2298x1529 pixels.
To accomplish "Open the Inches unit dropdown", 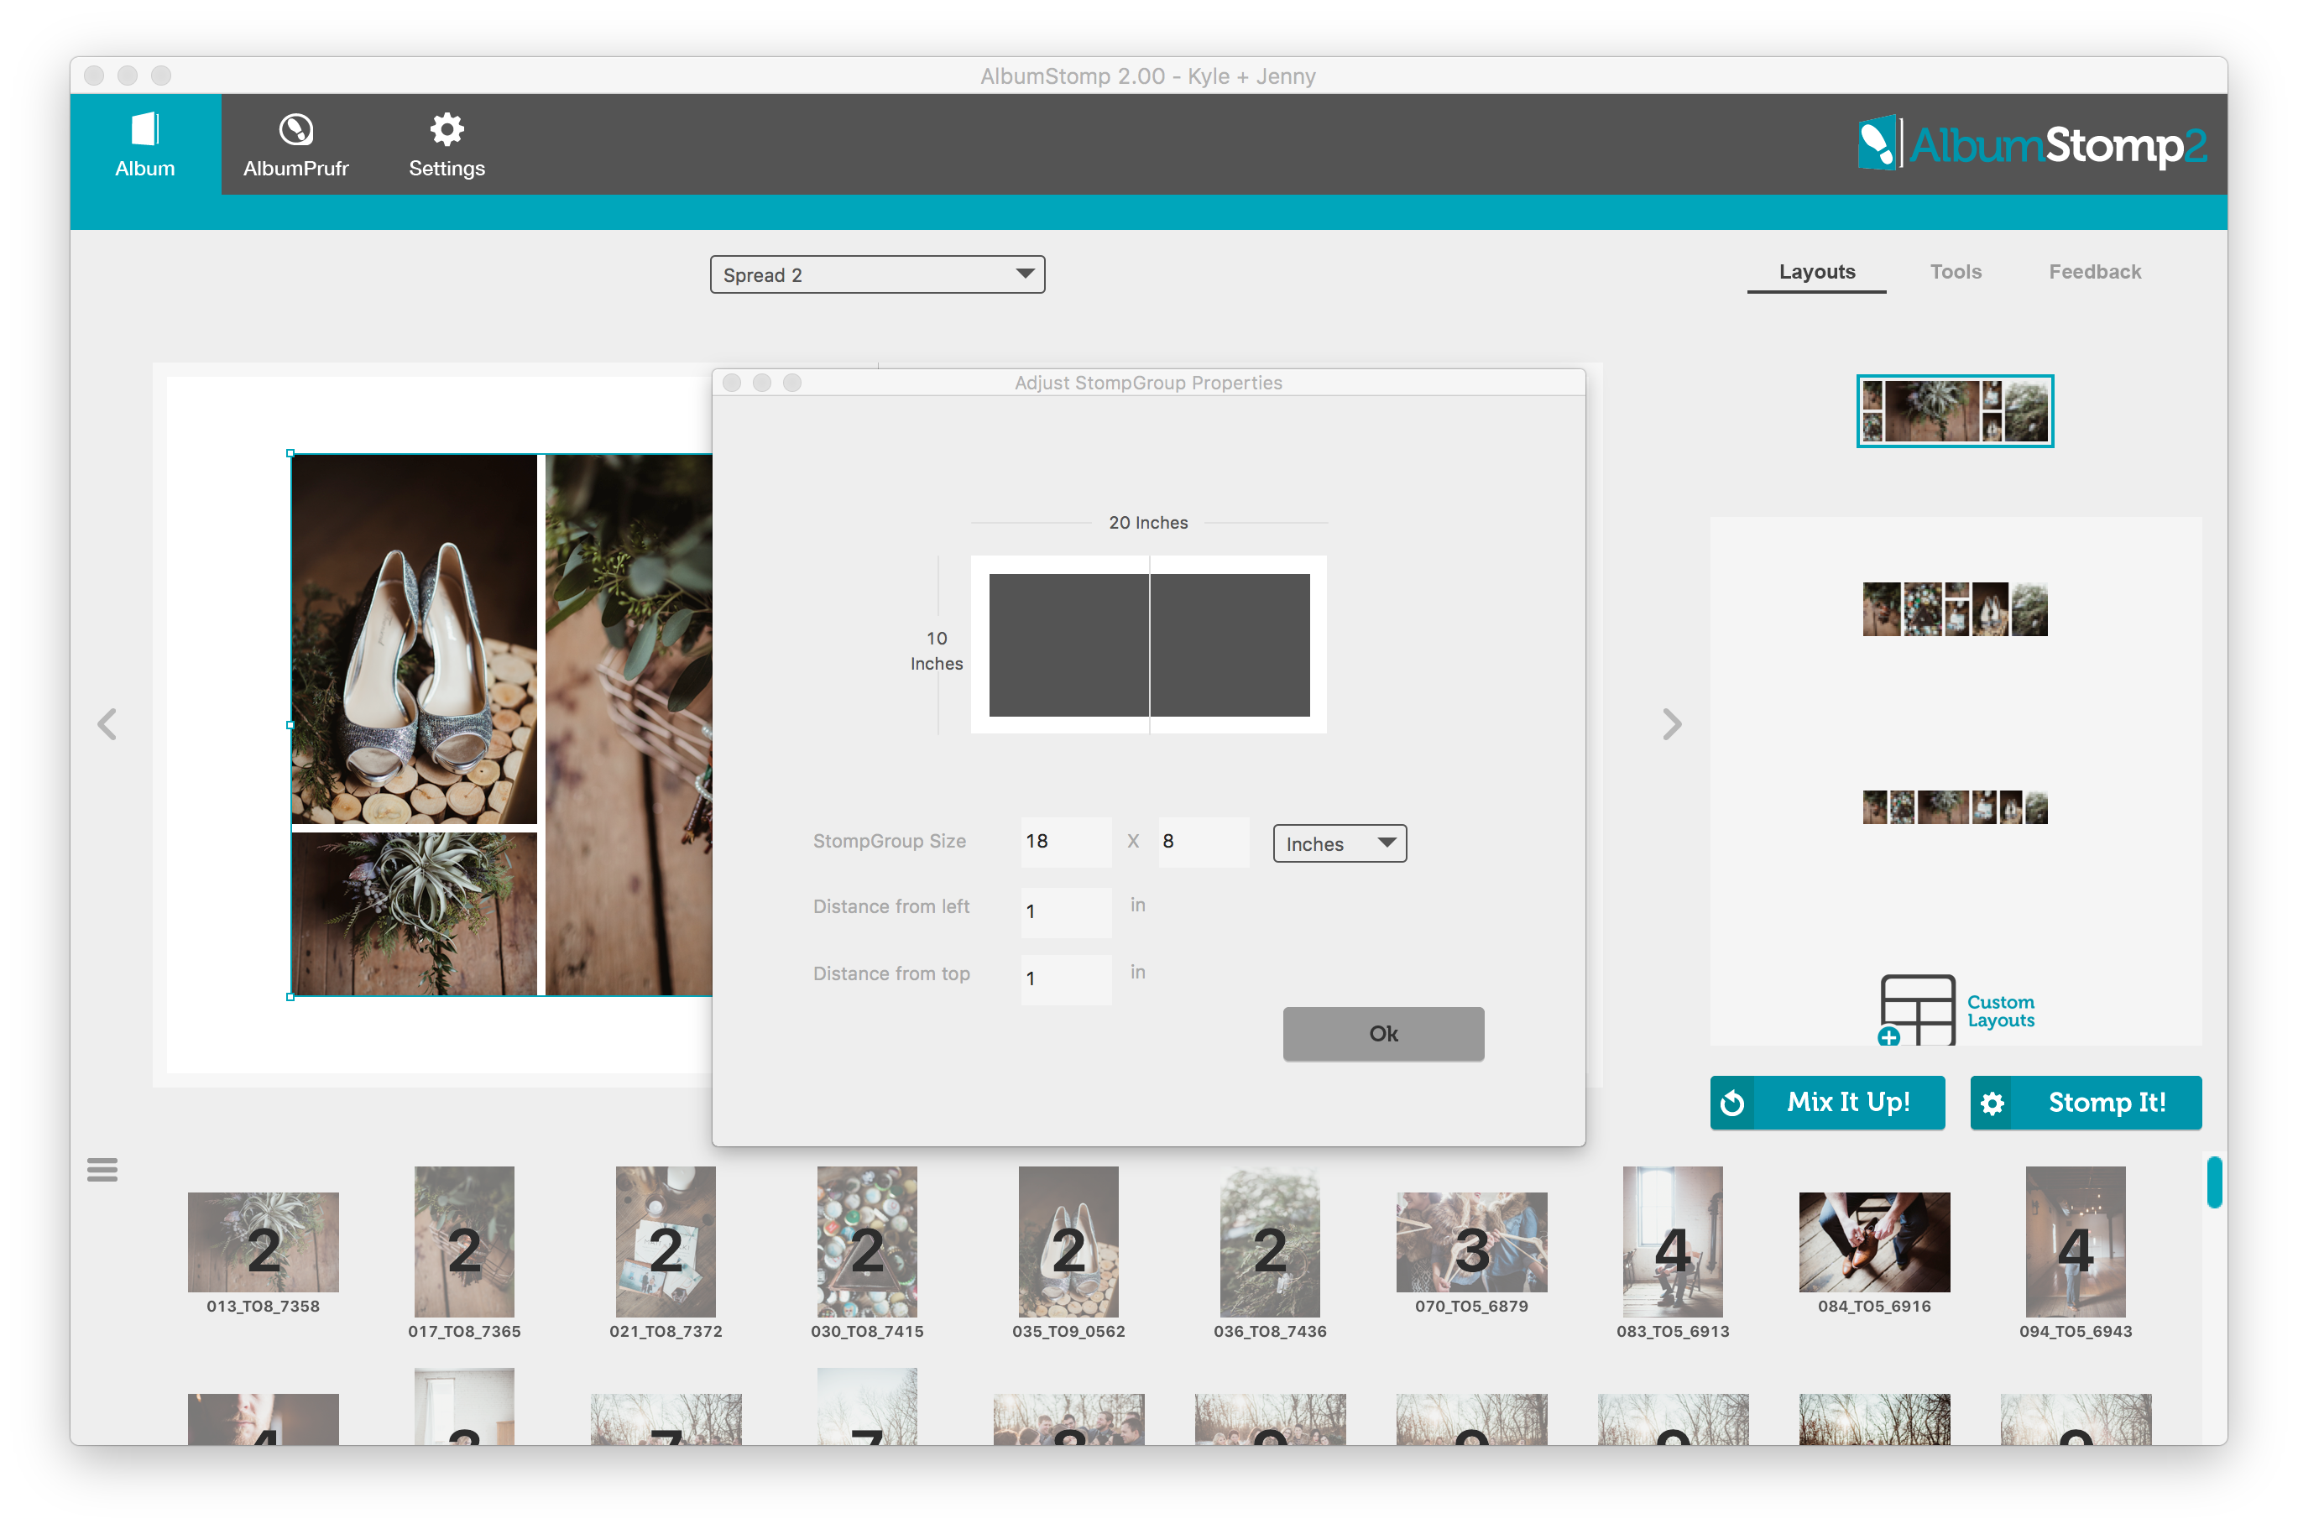I will pos(1340,843).
